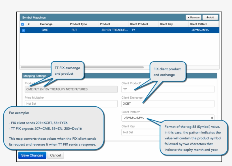
Task: Toggle the select-all checkbox in table header
Action: coord(23,24)
